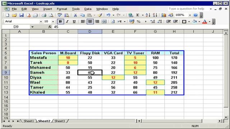The image size is (230, 129).
Task: Toggle Center alignment button
Action: coord(90,21)
